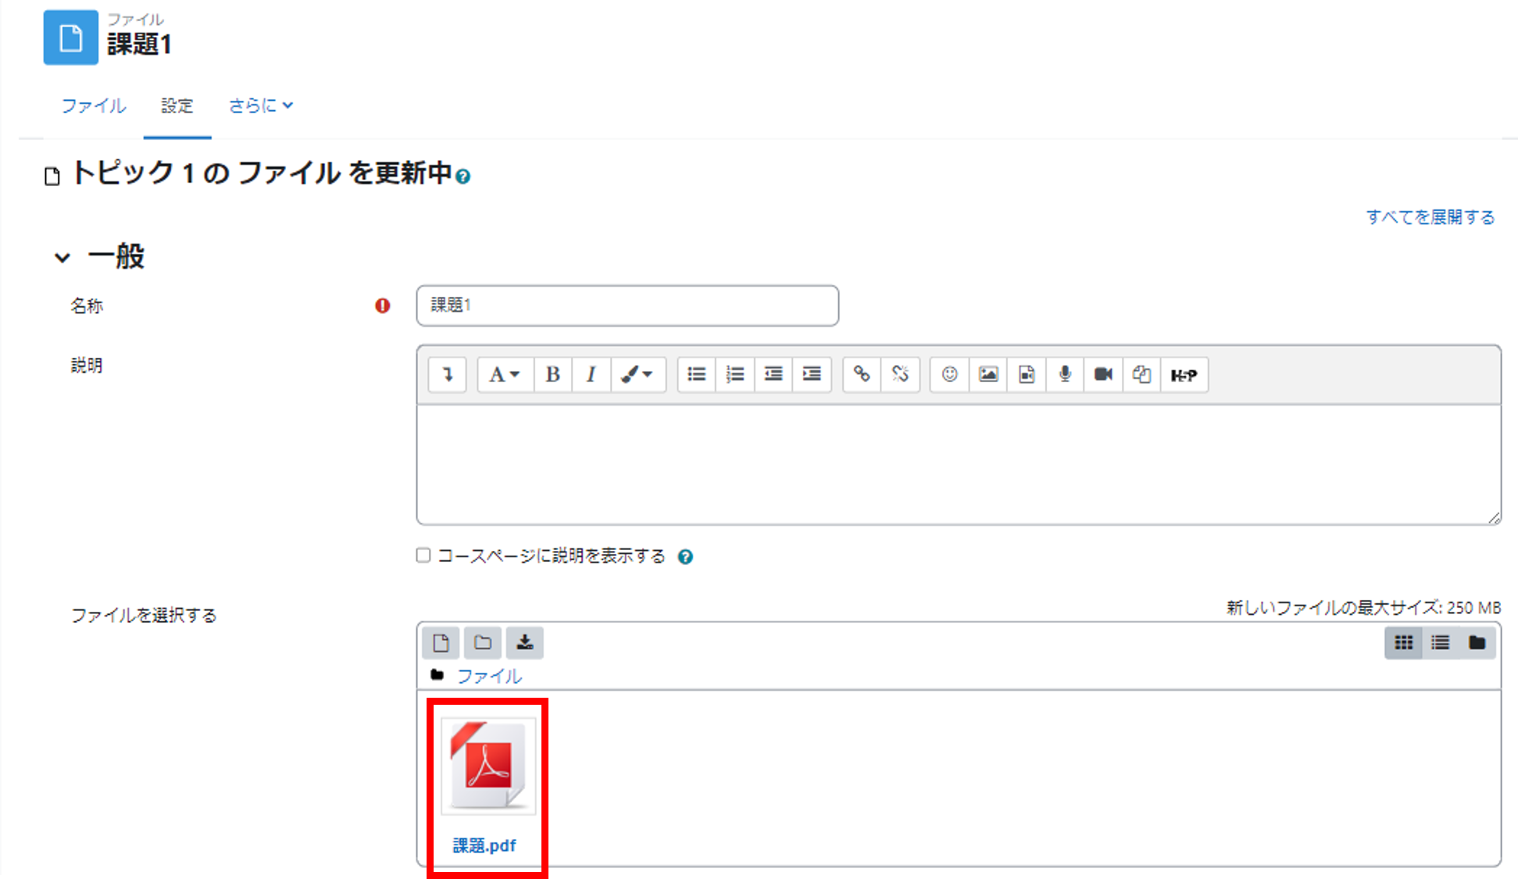
Task: Outdent the selected text
Action: pyautogui.click(x=773, y=374)
